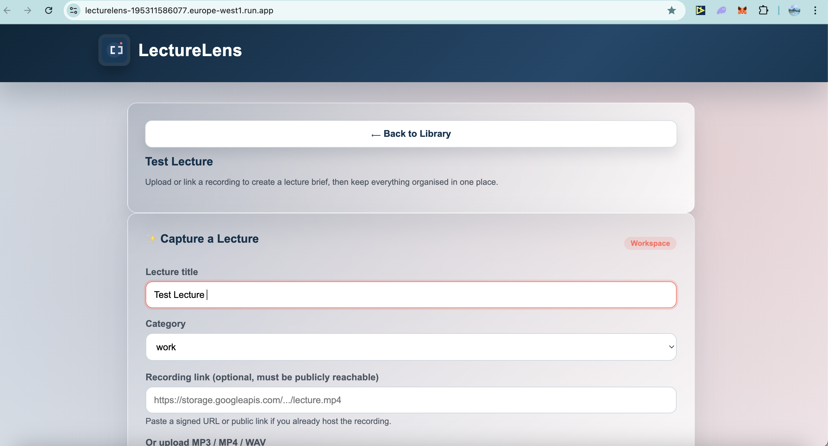Open the MetaMask fox extension
The height and width of the screenshot is (446, 828).
pyautogui.click(x=742, y=10)
